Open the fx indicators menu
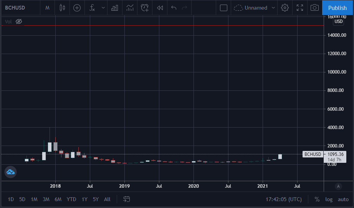The width and height of the screenshot is (354, 208). [x=92, y=8]
